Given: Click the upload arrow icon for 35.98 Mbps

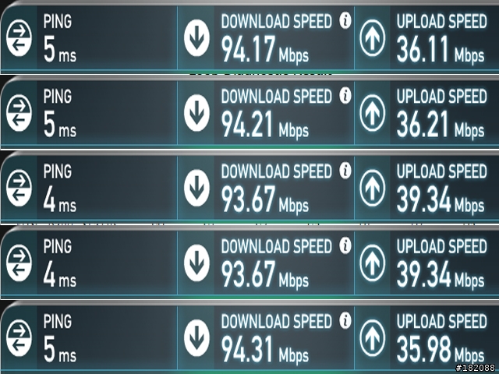Looking at the screenshot, I should 373,338.
